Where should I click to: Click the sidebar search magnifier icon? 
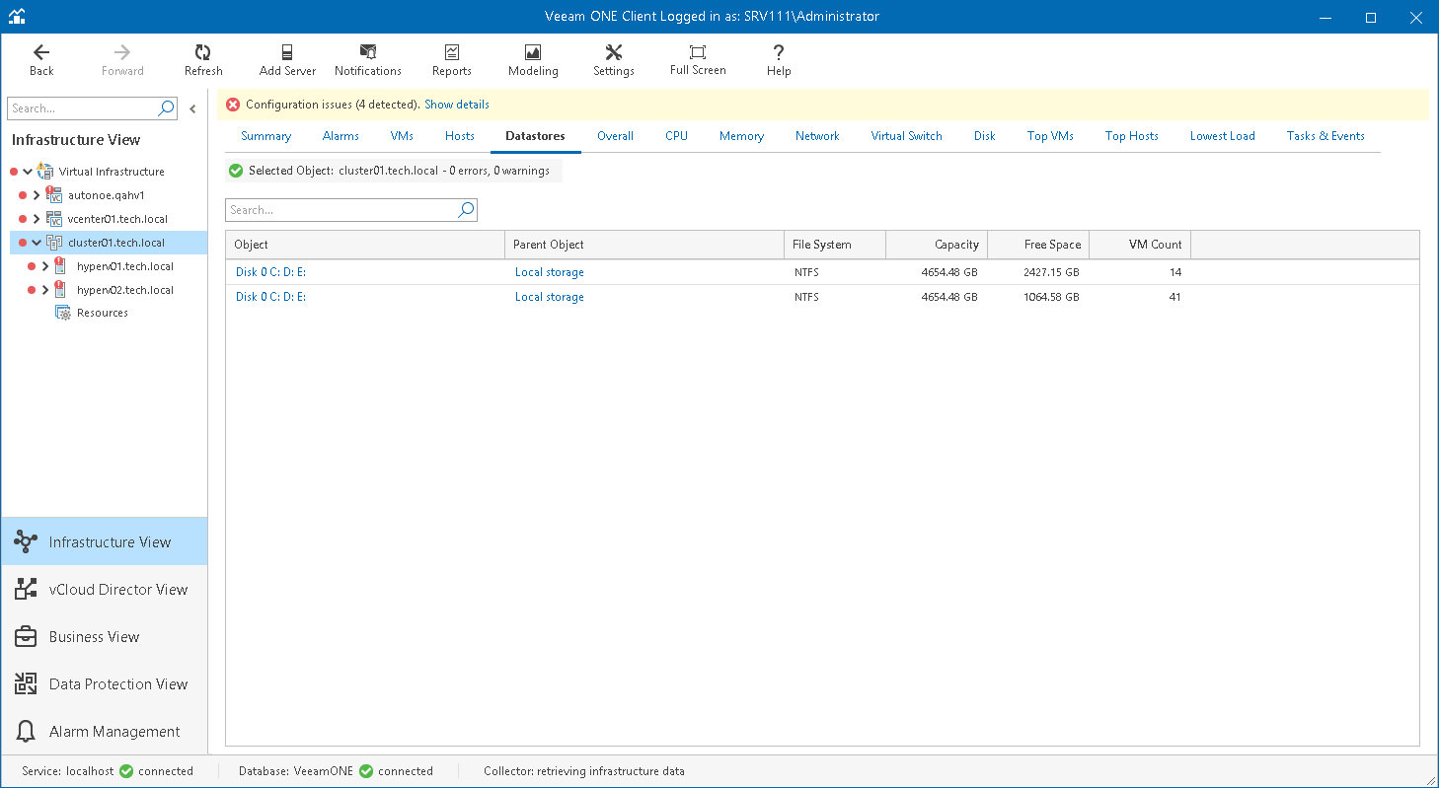167,108
